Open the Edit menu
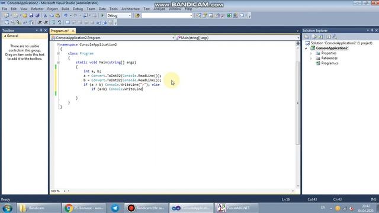The height and width of the screenshot is (213, 379). click(14, 9)
